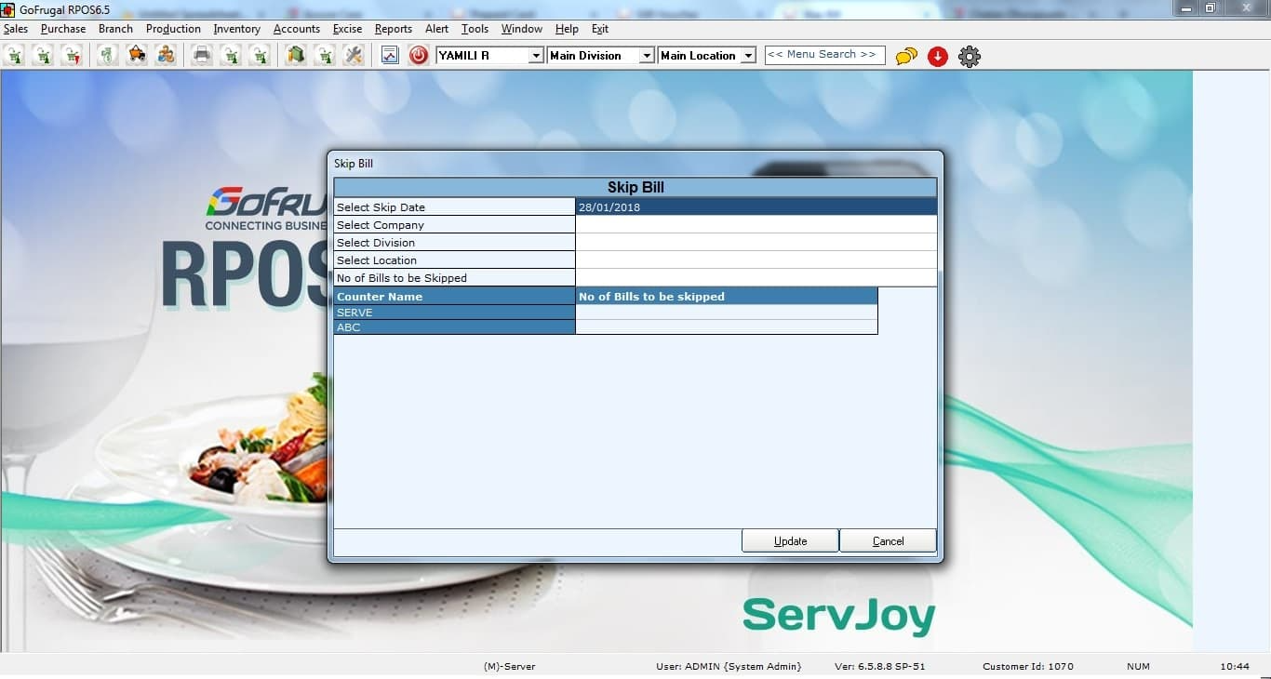Image resolution: width=1271 pixels, height=679 pixels.
Task: Click the 'No of Bills to be skipped' column header
Action: pyautogui.click(x=726, y=297)
